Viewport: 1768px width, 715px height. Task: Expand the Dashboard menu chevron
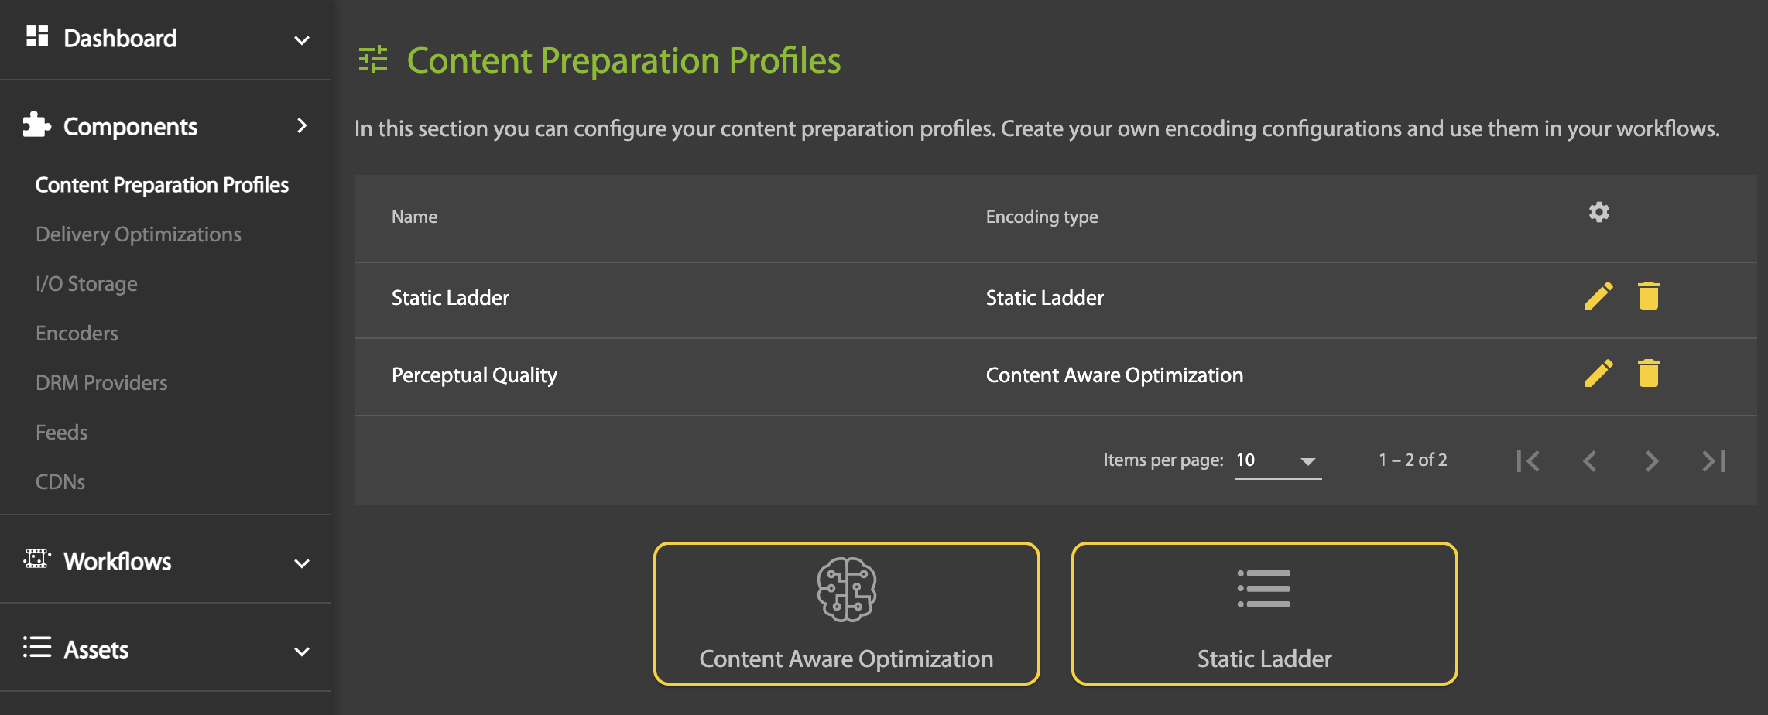[x=301, y=39]
